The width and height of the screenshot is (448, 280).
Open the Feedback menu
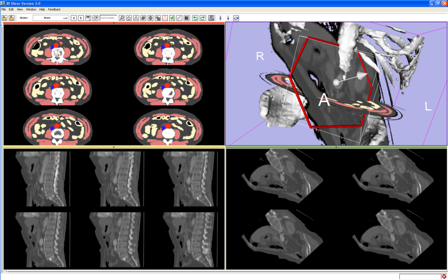pos(54,10)
